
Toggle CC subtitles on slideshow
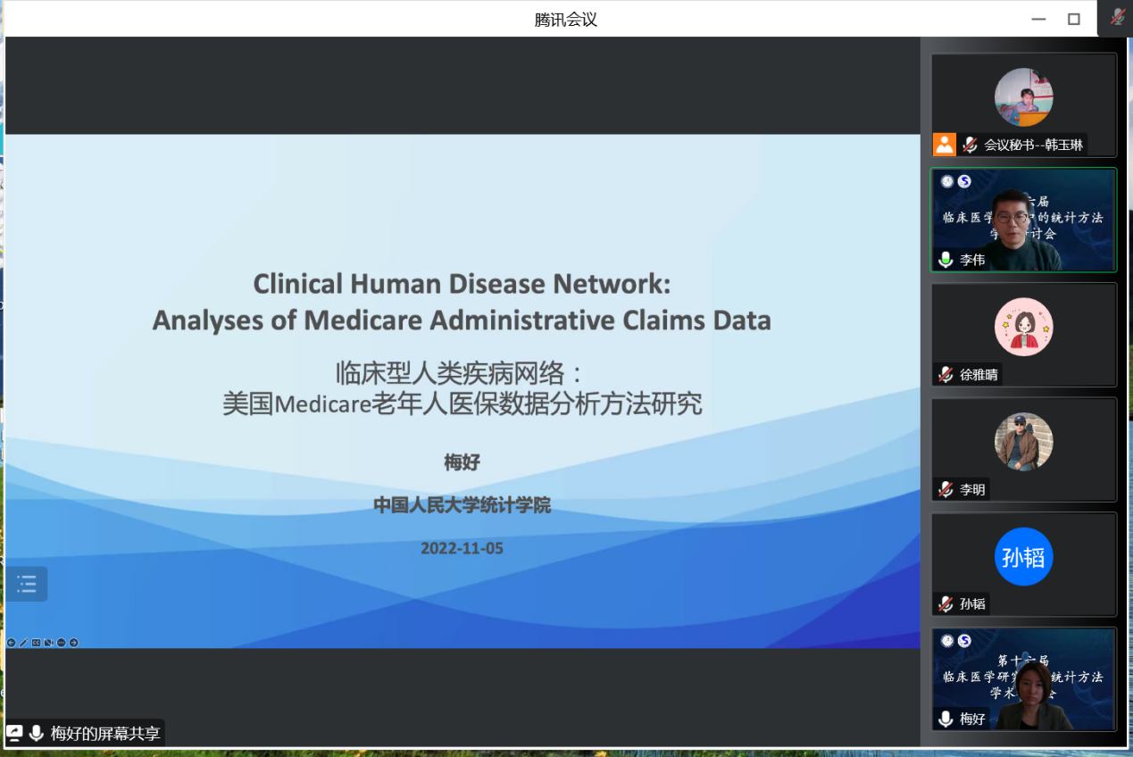[x=37, y=643]
